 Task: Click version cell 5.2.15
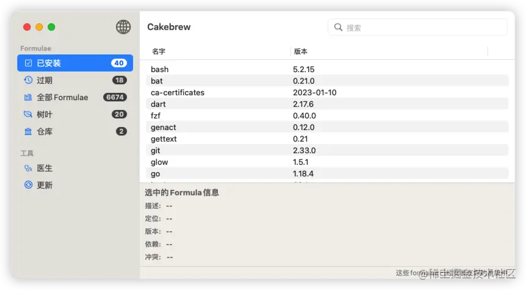pyautogui.click(x=304, y=69)
